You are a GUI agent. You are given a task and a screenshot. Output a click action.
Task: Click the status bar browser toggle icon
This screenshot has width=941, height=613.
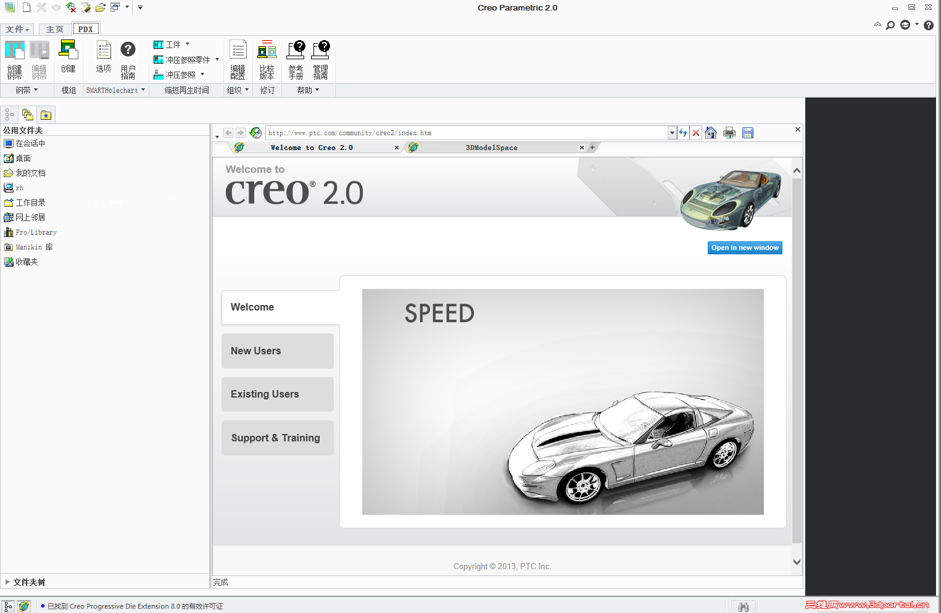tap(24, 606)
